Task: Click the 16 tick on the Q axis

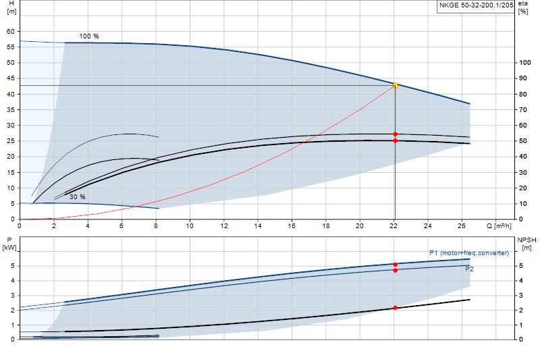Action: [x=292, y=226]
